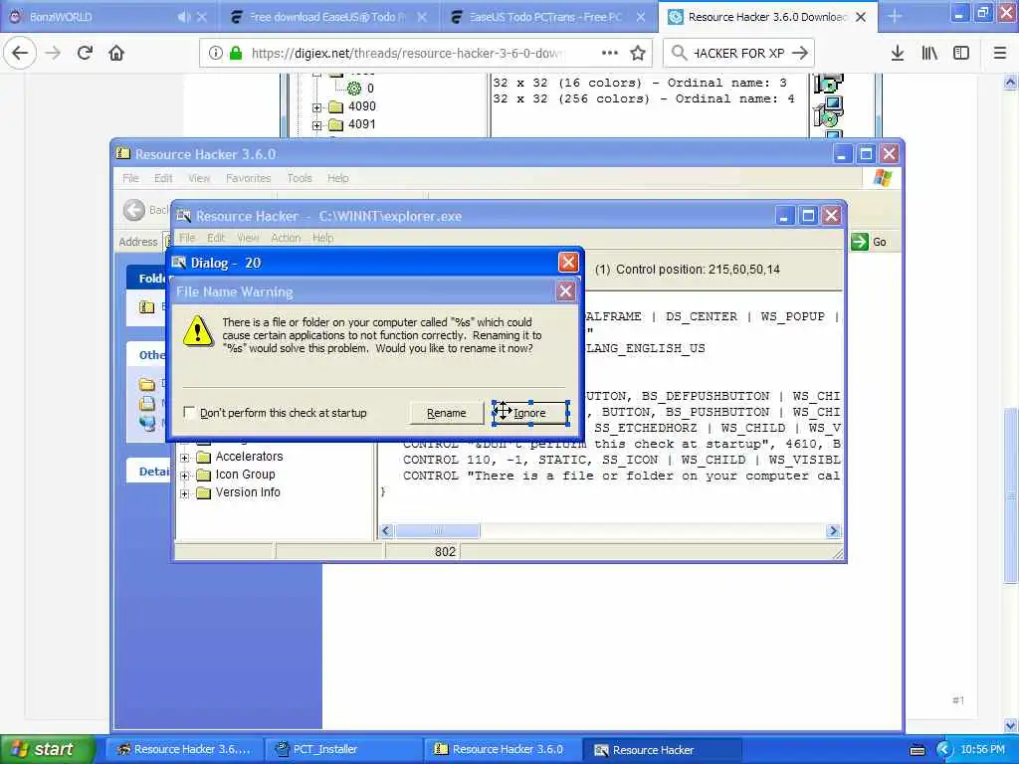
Task: Open the downloads panel
Action: [898, 53]
